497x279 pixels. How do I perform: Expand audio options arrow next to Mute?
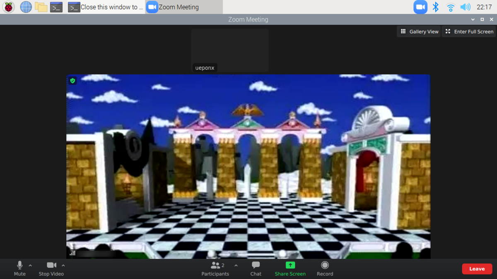(30, 265)
